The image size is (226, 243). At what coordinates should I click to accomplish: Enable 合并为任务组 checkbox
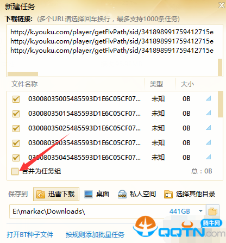[15, 171]
